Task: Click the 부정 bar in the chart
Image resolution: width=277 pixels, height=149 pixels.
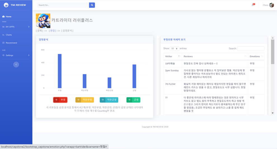Action: click(60, 71)
